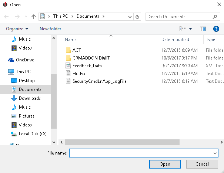Cancel the Open dialog
This screenshot has width=224, height=173.
click(202, 164)
